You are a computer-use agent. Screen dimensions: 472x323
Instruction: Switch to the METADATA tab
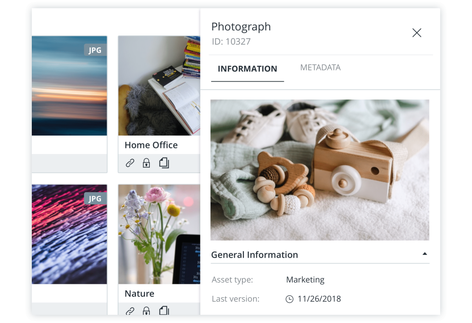(320, 67)
